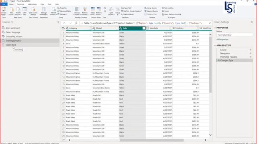Open the Data Type: Text dropdown

coord(126,8)
